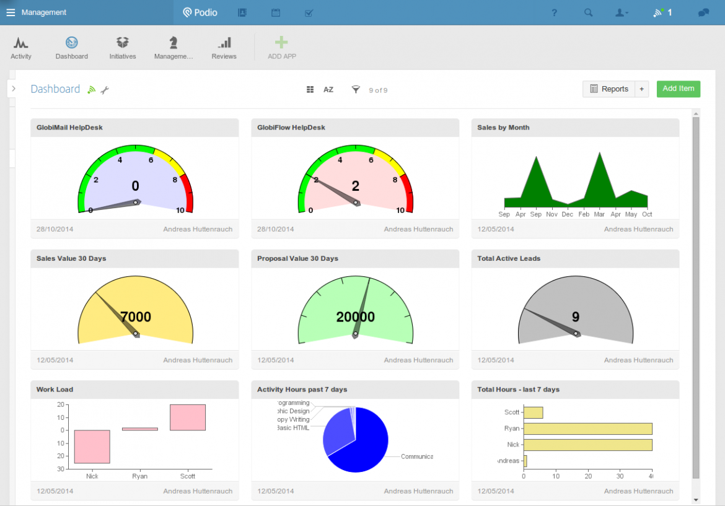Open the Podio tasks icon
This screenshot has height=506, width=725.
(309, 12)
